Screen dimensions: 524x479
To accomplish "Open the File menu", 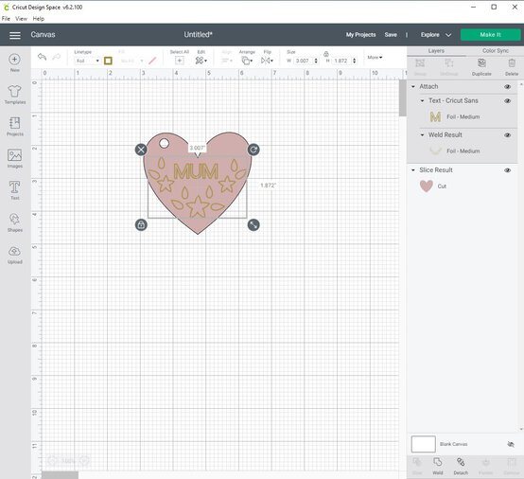I will coord(6,19).
